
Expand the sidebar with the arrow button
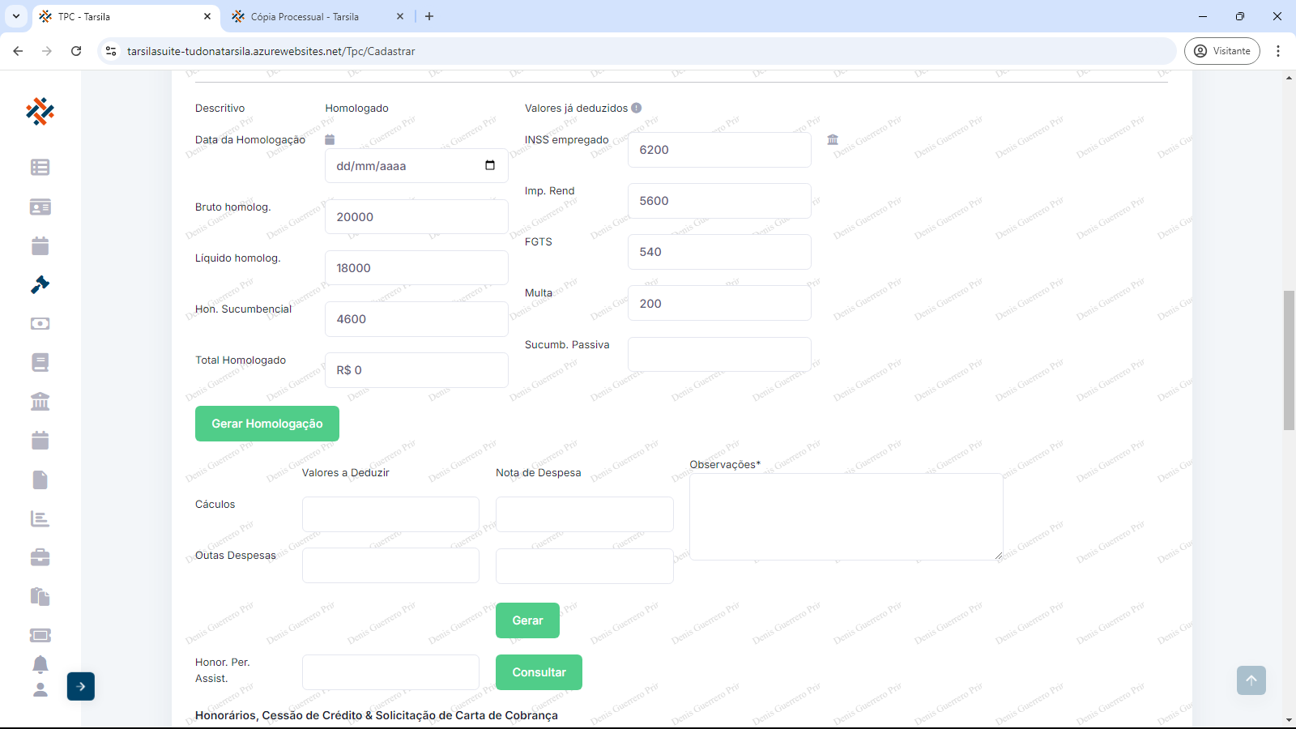[x=81, y=686]
